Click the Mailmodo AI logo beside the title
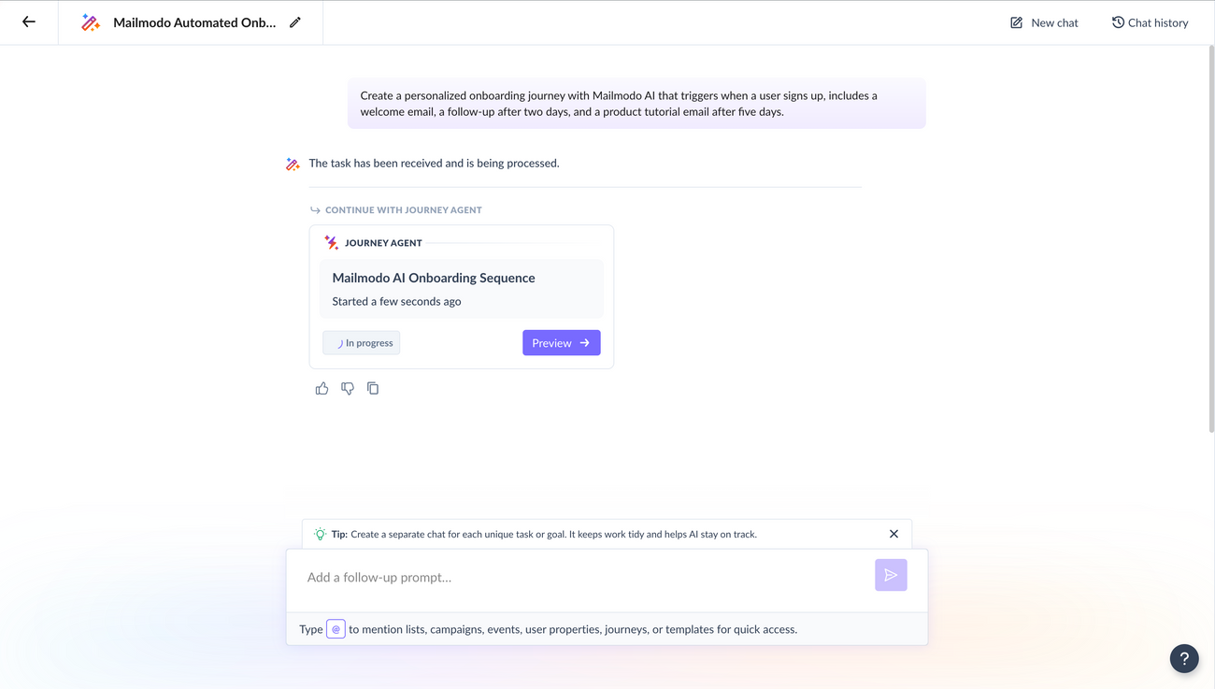Image resolution: width=1215 pixels, height=689 pixels. pyautogui.click(x=91, y=22)
